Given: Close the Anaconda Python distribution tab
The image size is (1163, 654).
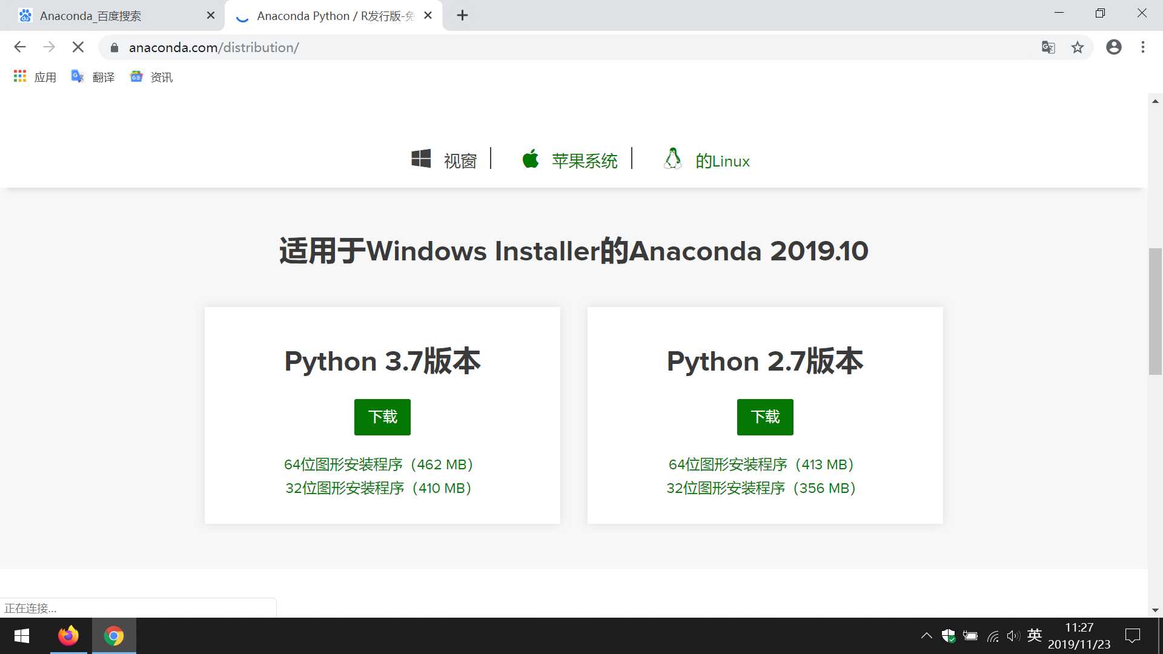Looking at the screenshot, I should point(428,16).
